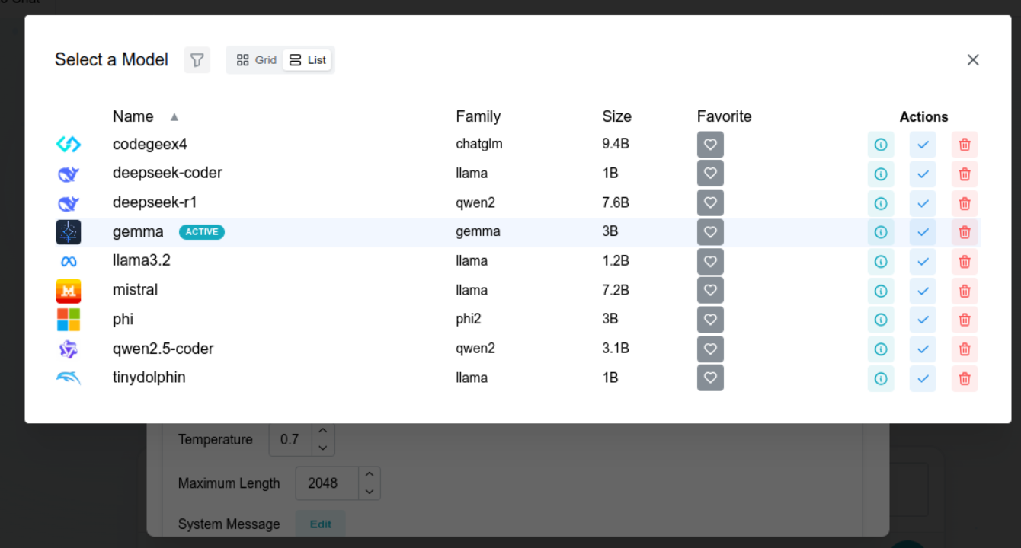Click the tinydolphin logo icon
The height and width of the screenshot is (548, 1021).
(69, 378)
